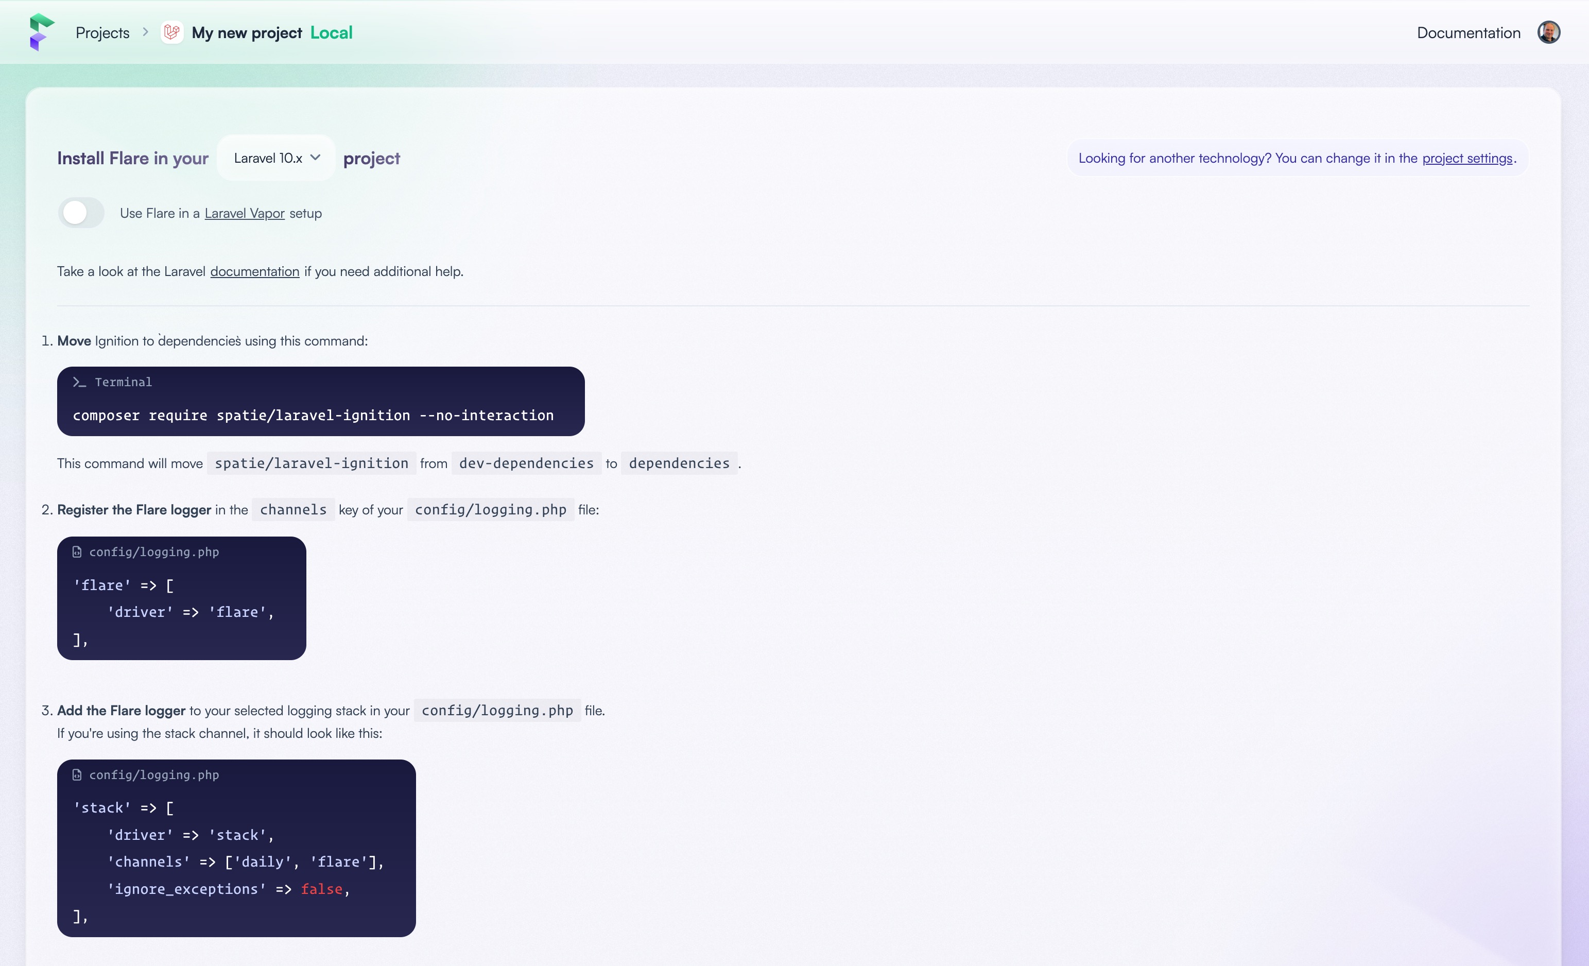1589x966 pixels.
Task: Open My new project breadcrumb item
Action: pyautogui.click(x=247, y=32)
